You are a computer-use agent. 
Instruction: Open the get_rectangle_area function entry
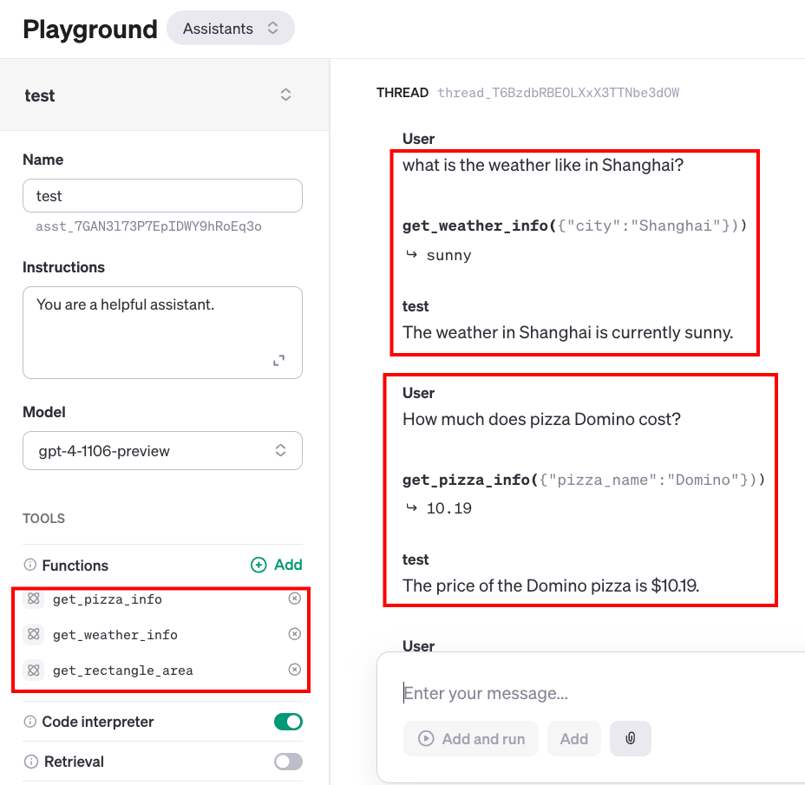tap(122, 671)
